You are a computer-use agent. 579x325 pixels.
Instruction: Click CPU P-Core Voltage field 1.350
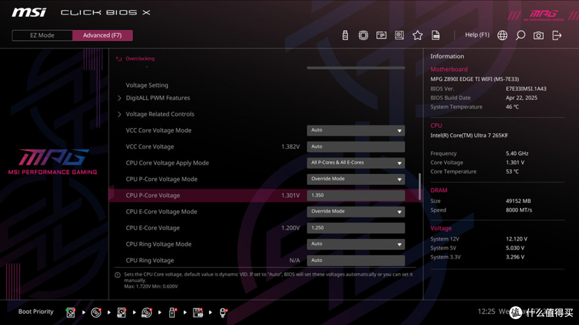click(x=355, y=195)
